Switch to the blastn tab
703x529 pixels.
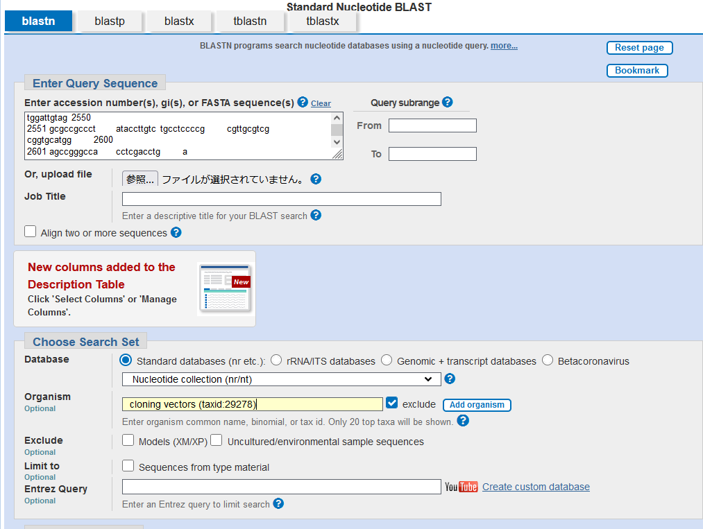(39, 21)
